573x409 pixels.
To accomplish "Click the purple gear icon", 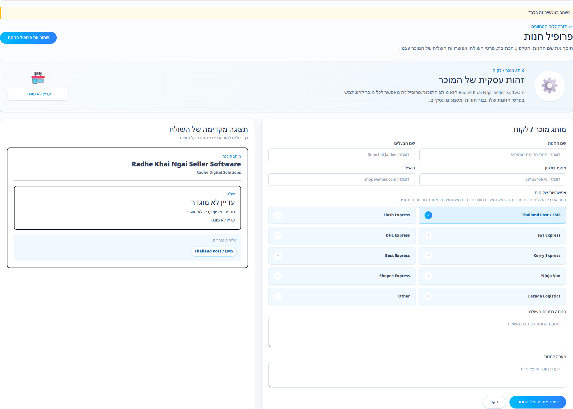I will 549,86.
